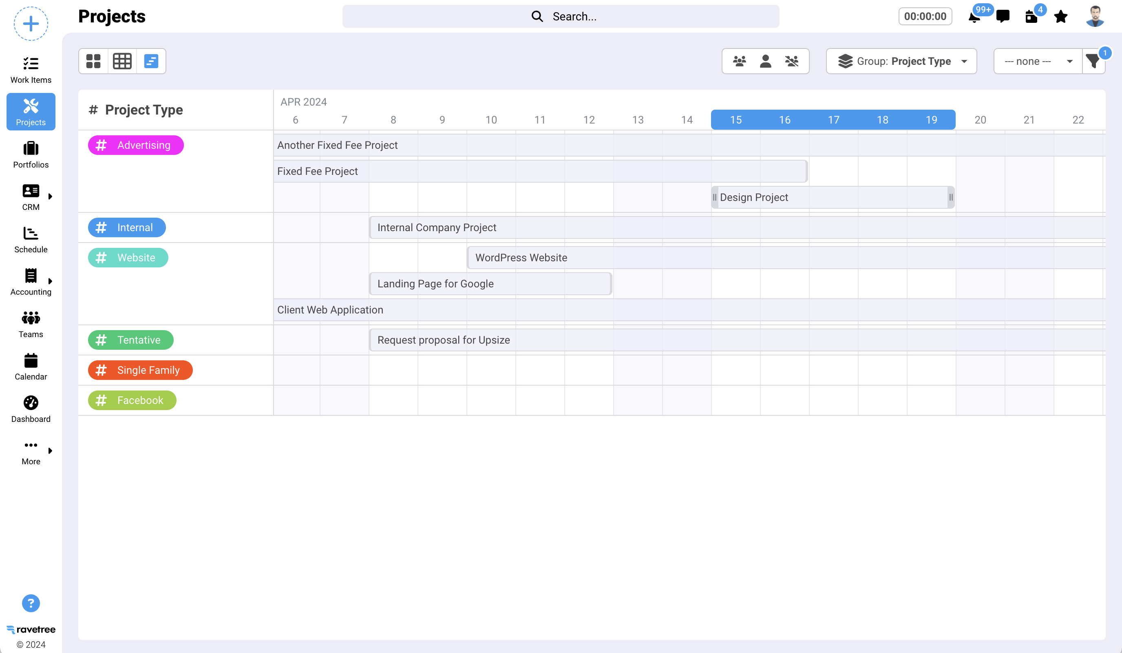This screenshot has width=1122, height=653.
Task: Open the Design Project bar
Action: point(832,197)
